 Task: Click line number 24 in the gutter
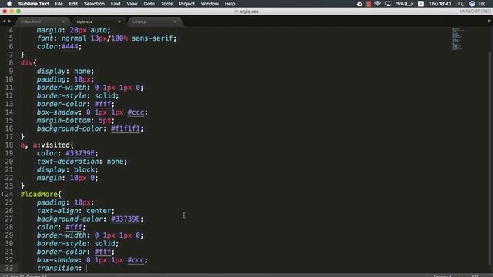click(x=9, y=194)
